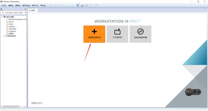Toggle the thumbnail bar view icon
The image size is (208, 111).
pos(82,5)
